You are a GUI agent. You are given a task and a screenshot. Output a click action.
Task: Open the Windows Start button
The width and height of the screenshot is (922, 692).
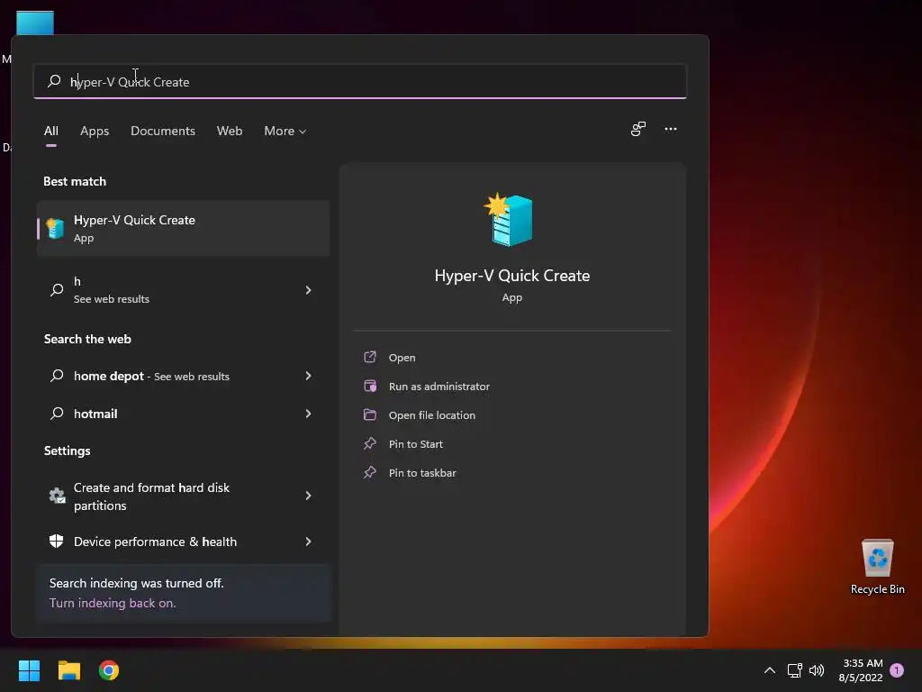coord(29,670)
